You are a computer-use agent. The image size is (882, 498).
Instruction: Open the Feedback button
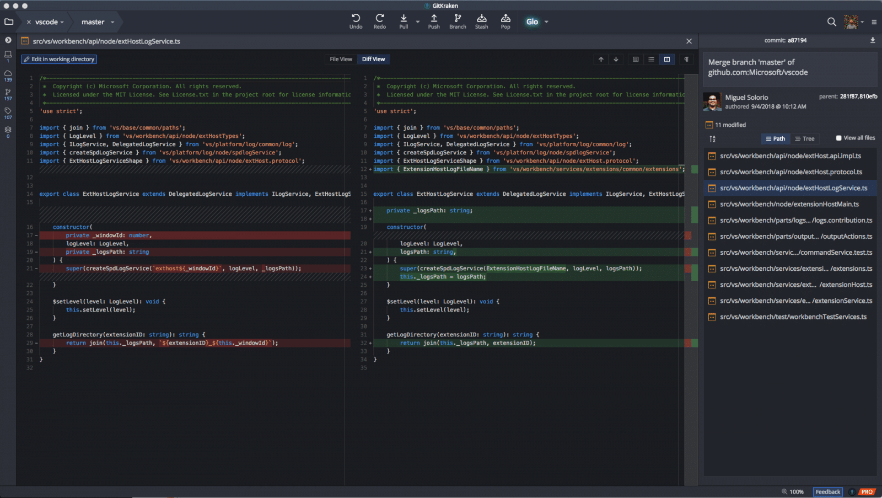coord(828,491)
